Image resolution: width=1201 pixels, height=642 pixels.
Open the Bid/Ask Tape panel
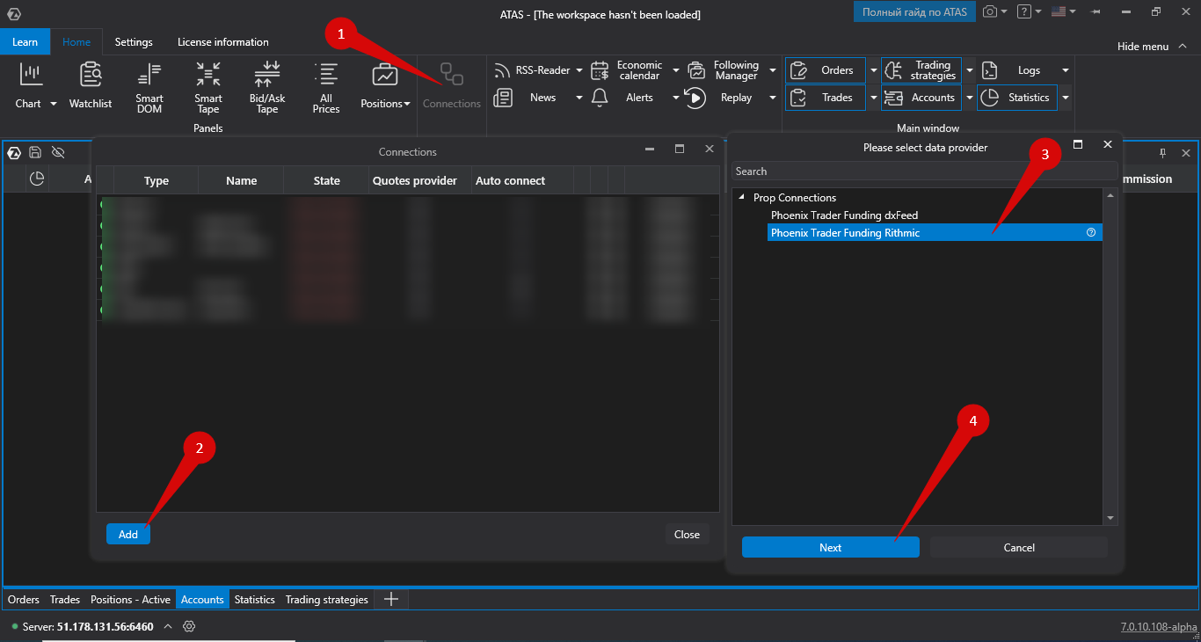267,88
